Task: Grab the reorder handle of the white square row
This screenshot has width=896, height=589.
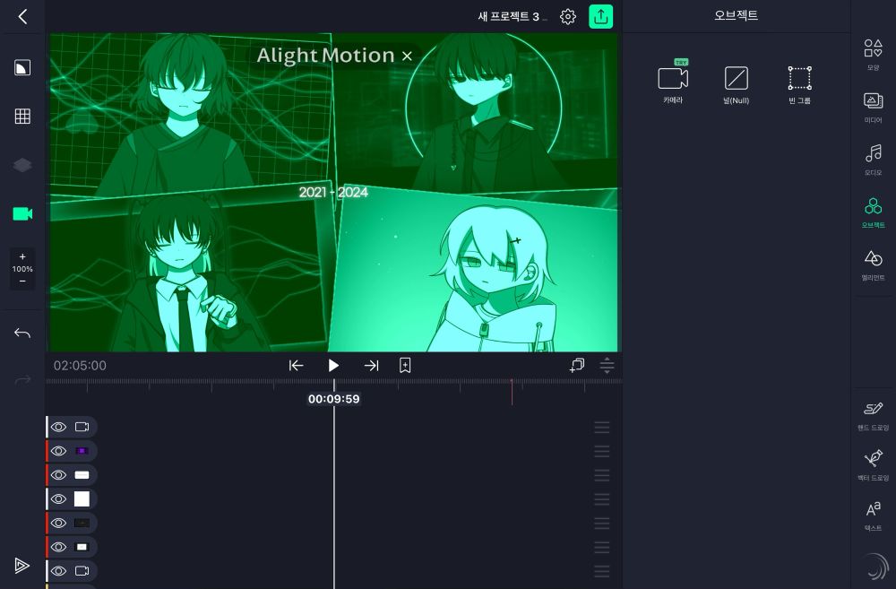Action: coord(602,499)
